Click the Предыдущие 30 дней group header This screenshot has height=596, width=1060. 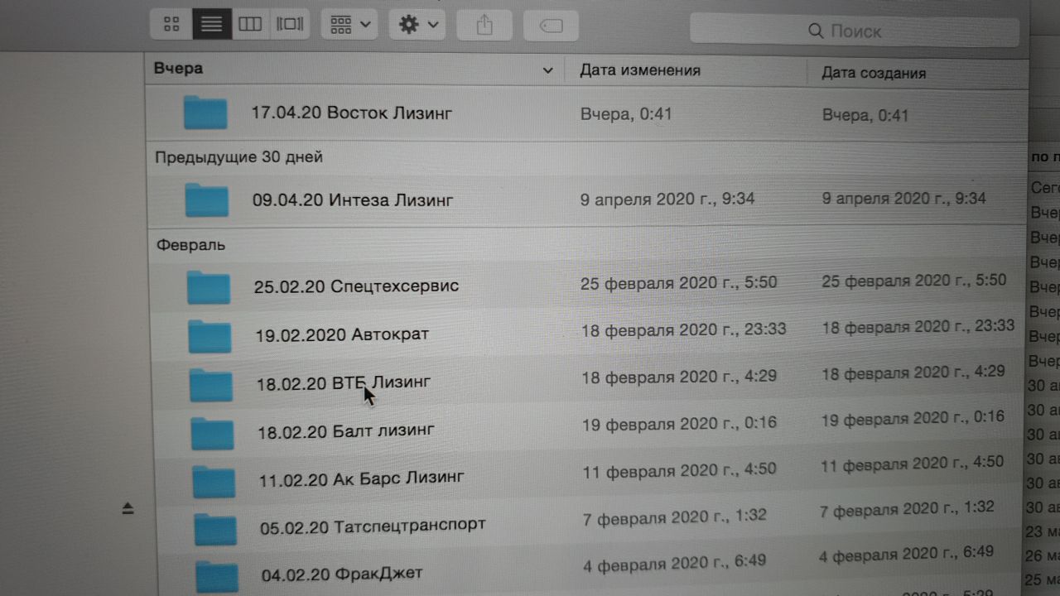click(x=238, y=156)
